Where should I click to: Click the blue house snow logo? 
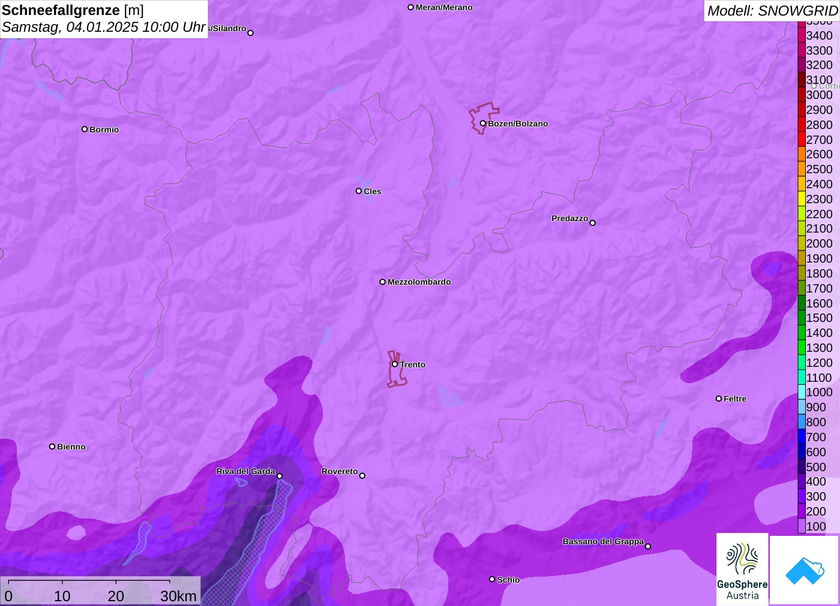805,570
